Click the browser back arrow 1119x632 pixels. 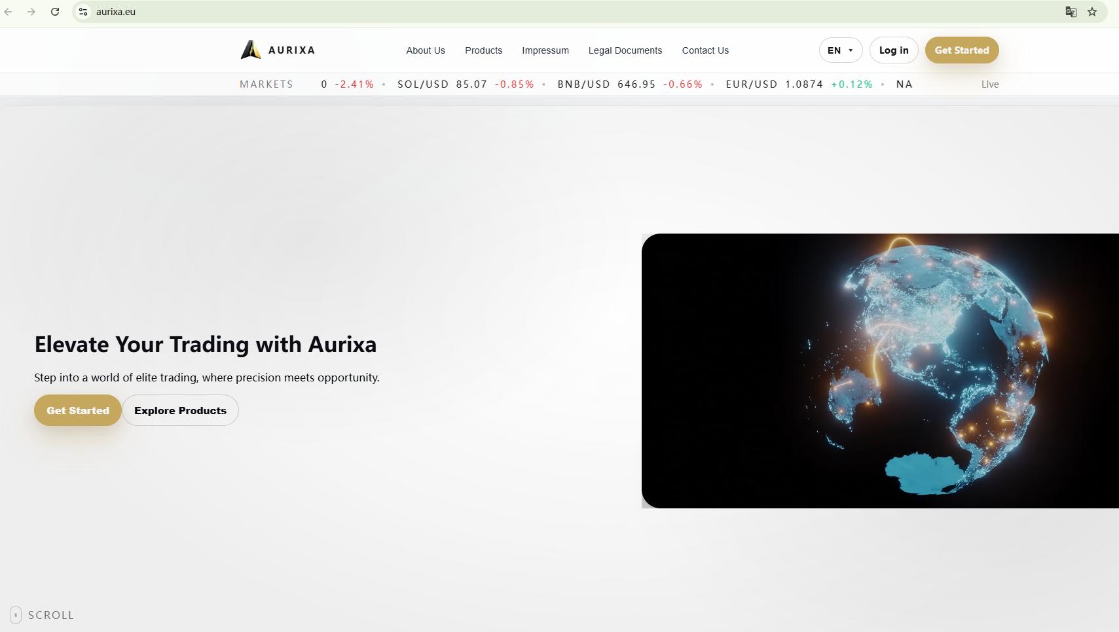(x=9, y=12)
